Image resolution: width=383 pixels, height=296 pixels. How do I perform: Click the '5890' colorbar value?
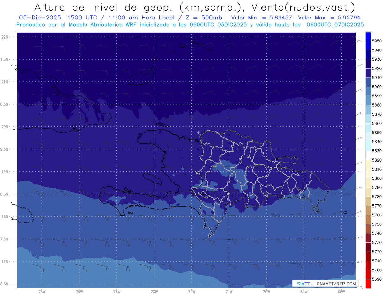pos(377,96)
